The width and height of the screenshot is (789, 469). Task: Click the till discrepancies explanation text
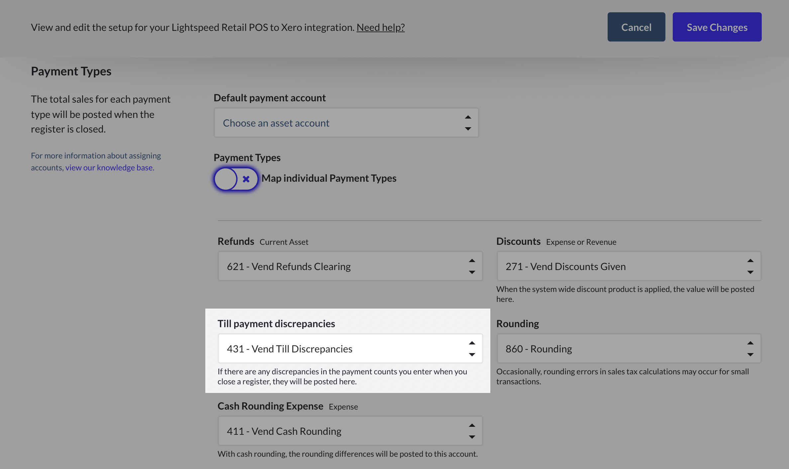click(342, 376)
